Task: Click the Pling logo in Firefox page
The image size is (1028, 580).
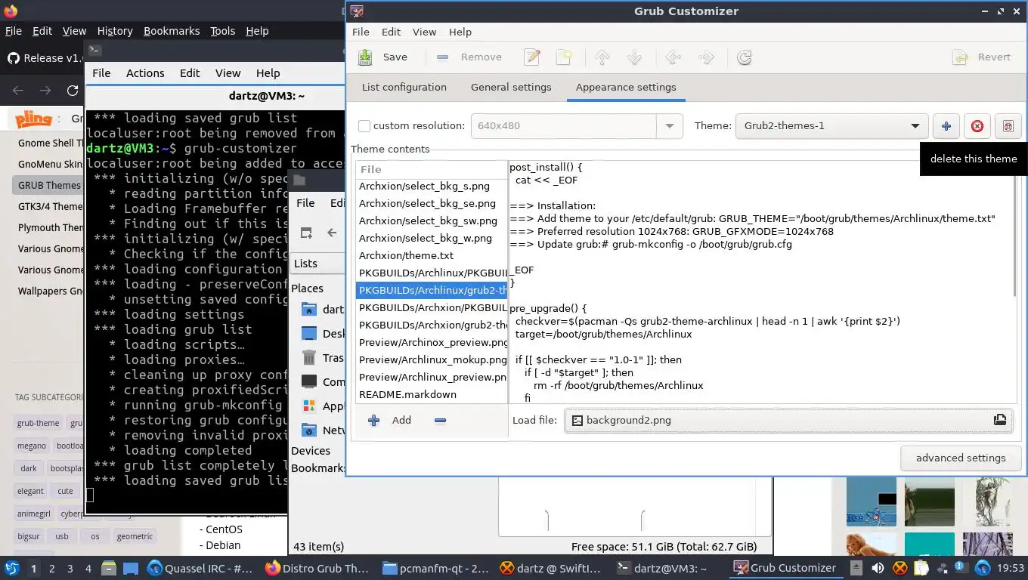Action: (x=33, y=119)
